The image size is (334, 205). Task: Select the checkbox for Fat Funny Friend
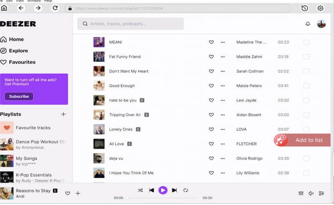[306, 57]
